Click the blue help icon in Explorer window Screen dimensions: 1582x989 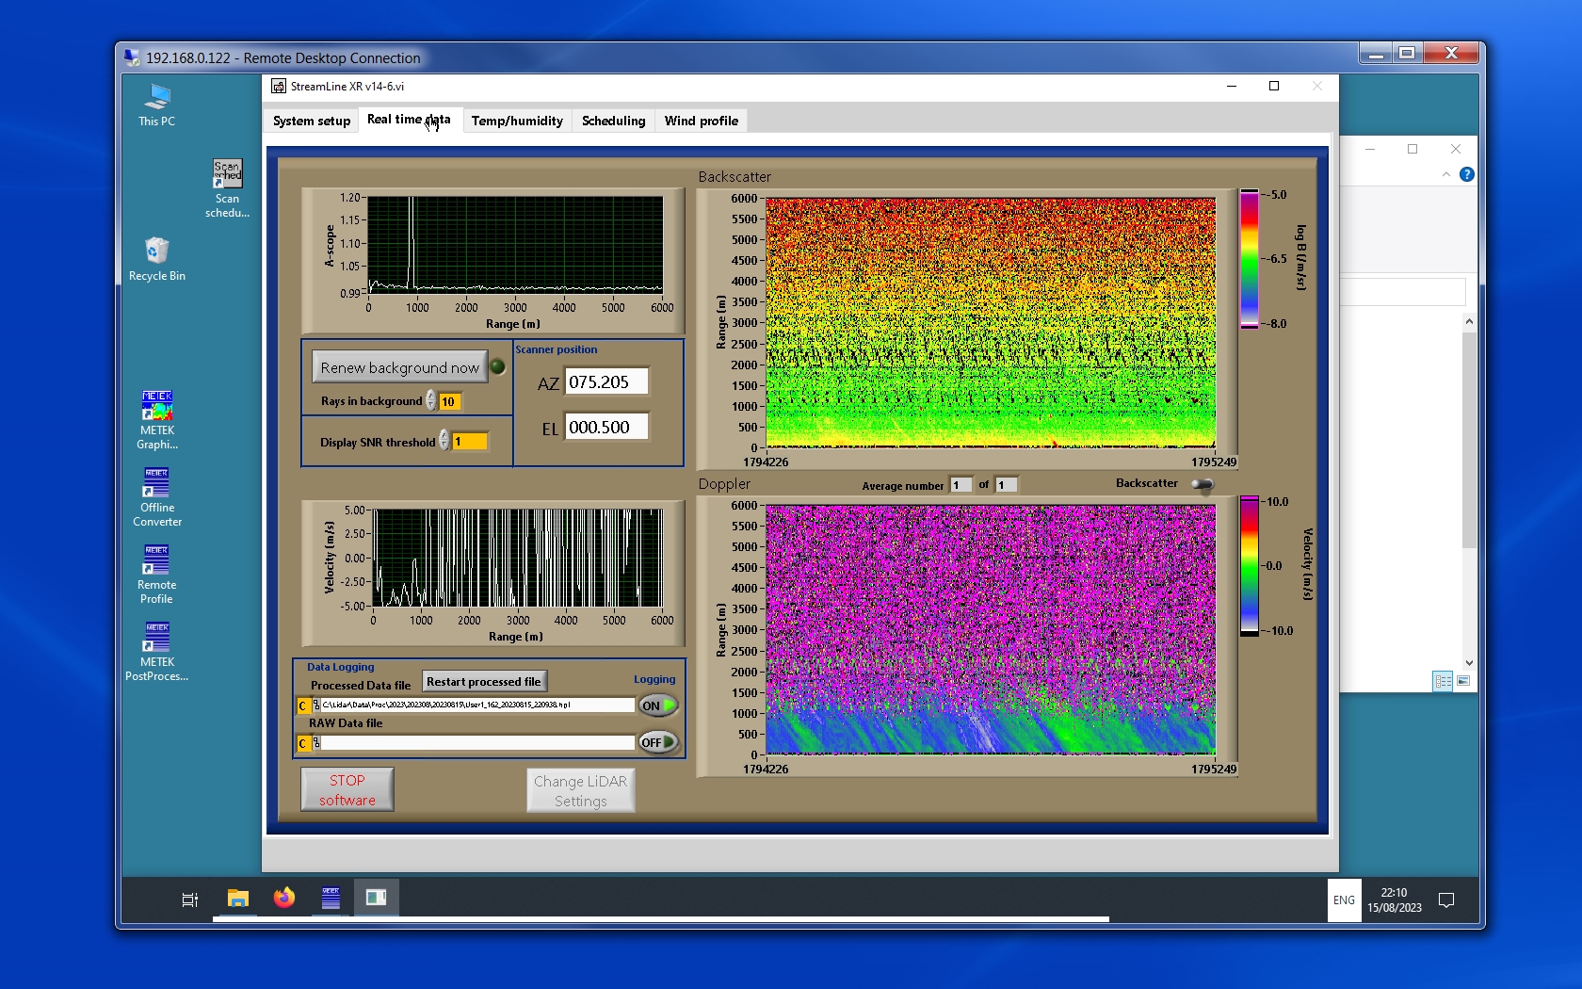(1466, 174)
